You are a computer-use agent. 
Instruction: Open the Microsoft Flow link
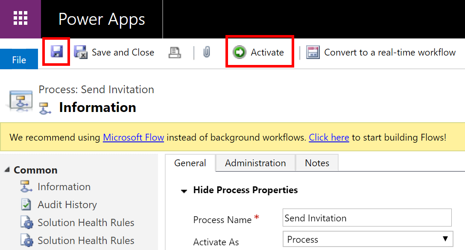point(133,137)
